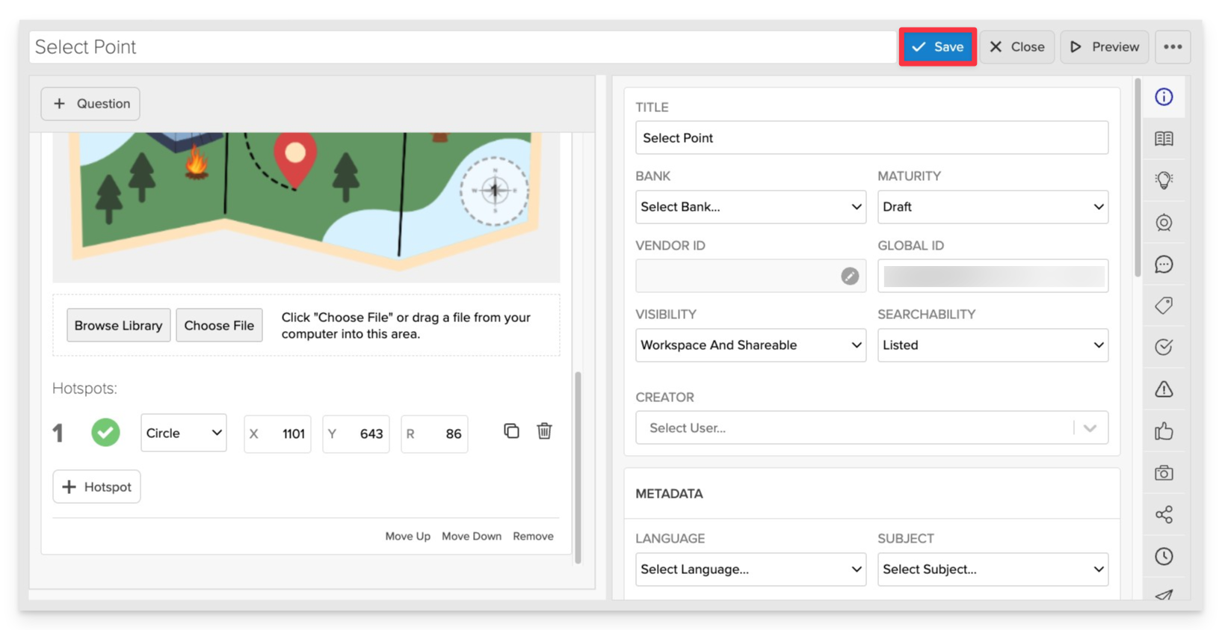Open the Searchability Listed dropdown
This screenshot has width=1222, height=630.
coord(993,345)
